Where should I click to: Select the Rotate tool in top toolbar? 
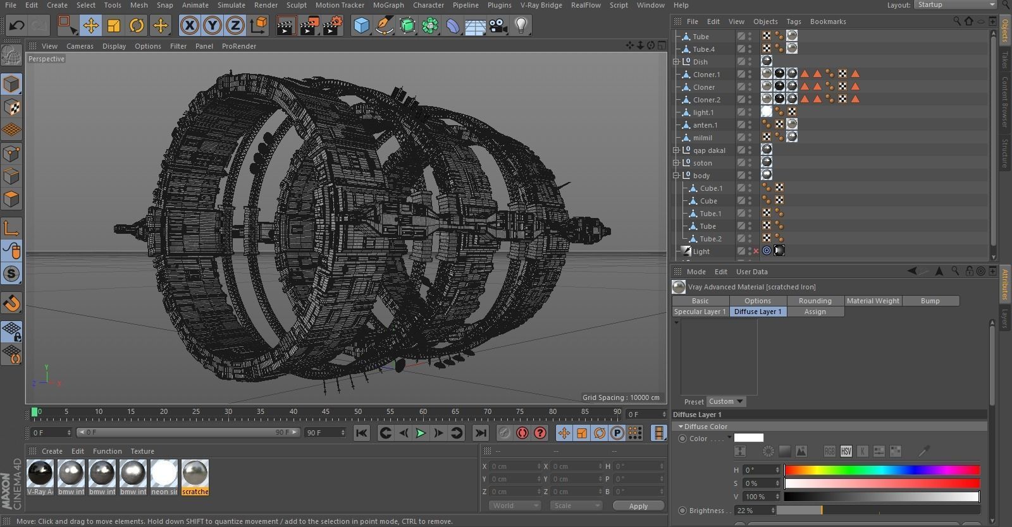point(137,26)
